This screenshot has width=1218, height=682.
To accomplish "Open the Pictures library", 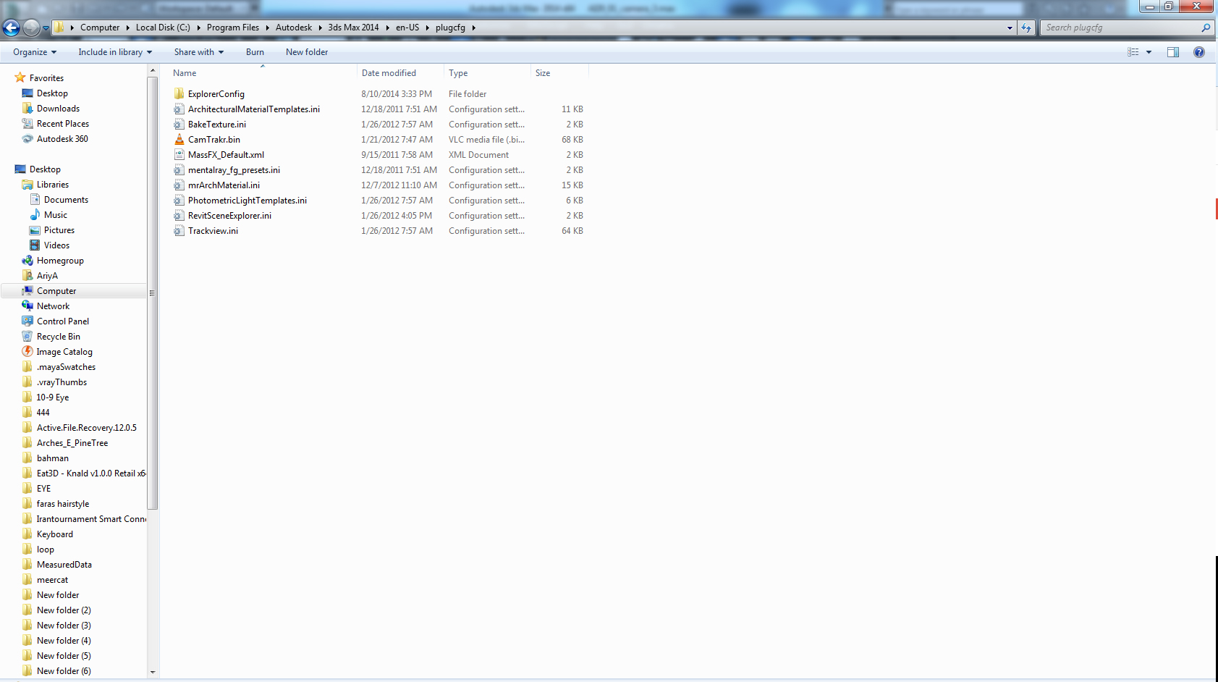I will coord(59,230).
